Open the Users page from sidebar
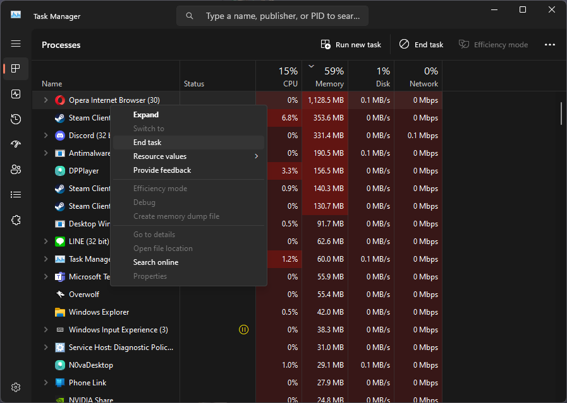The width and height of the screenshot is (567, 403). tap(16, 170)
